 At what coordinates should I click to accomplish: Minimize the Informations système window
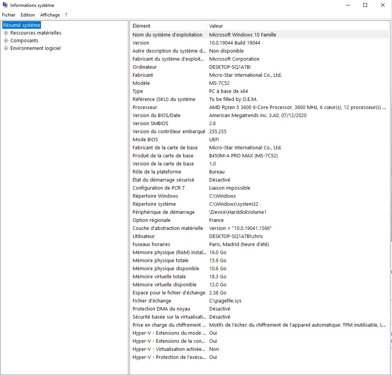click(348, 5)
